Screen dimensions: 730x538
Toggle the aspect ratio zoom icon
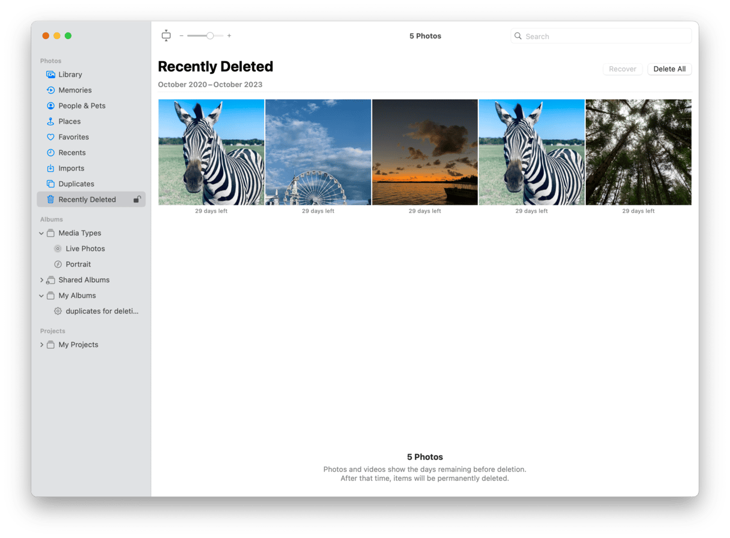tap(166, 36)
